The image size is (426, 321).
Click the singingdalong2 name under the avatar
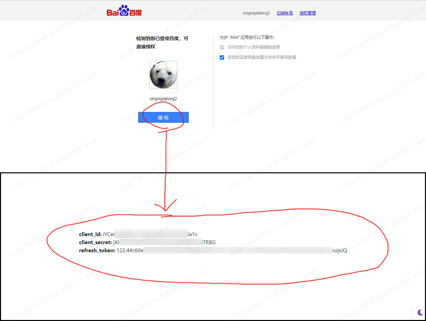click(x=163, y=99)
